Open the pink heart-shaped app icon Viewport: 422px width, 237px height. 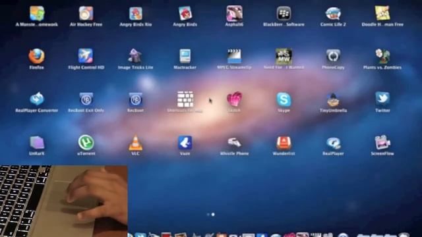(x=235, y=99)
